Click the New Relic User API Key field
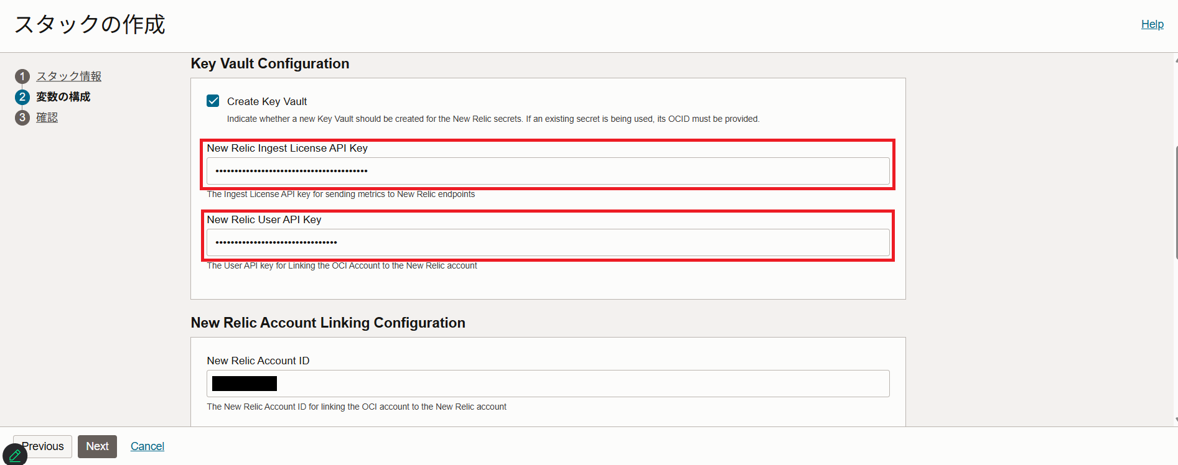The width and height of the screenshot is (1178, 465). point(548,242)
